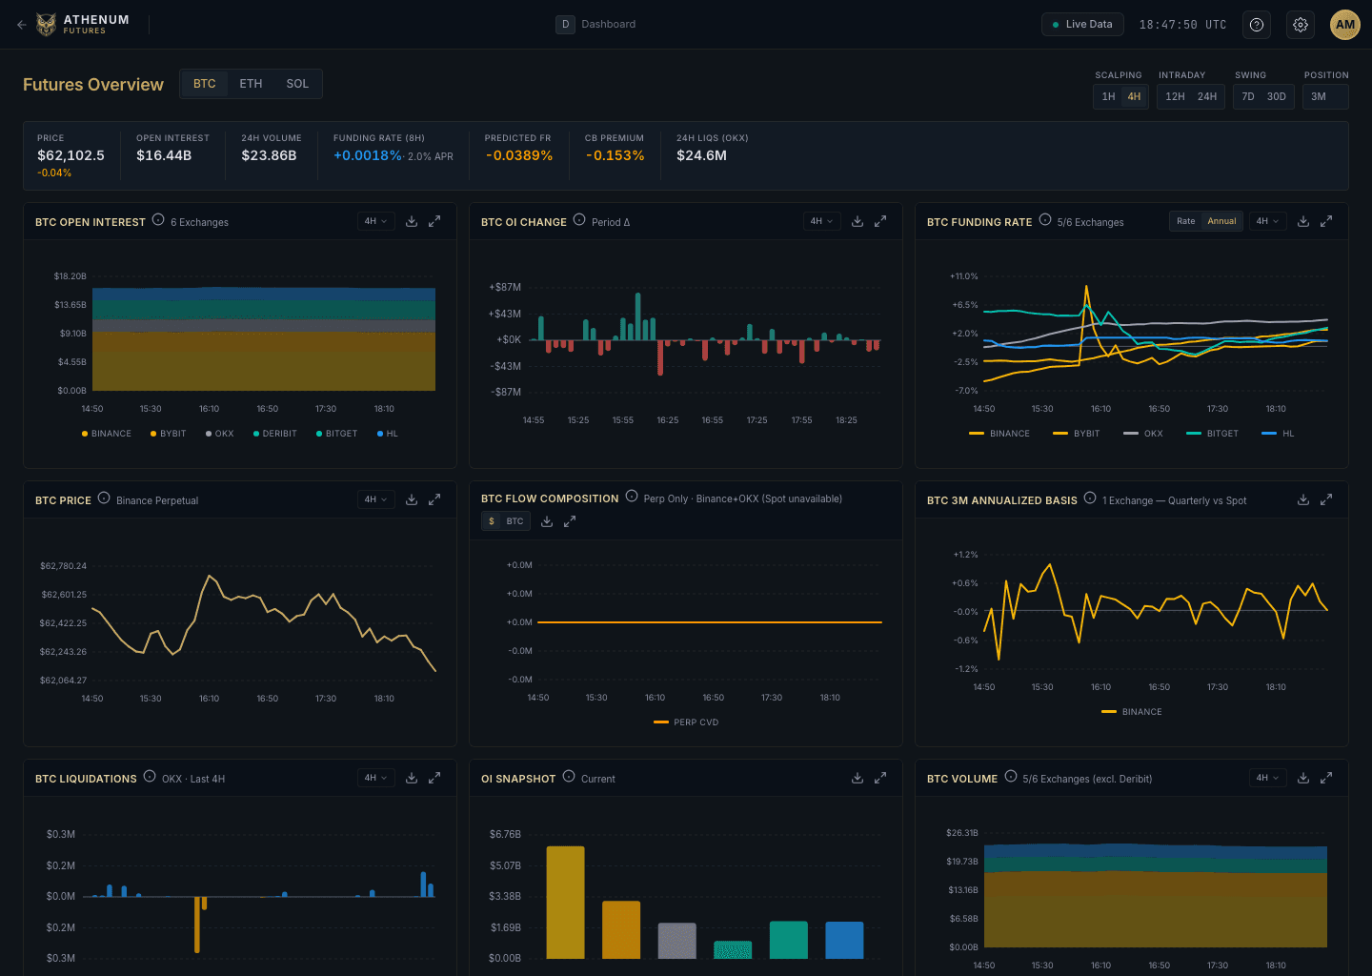Open the AM user avatar
Viewport: 1372px width, 976px height.
(1344, 25)
